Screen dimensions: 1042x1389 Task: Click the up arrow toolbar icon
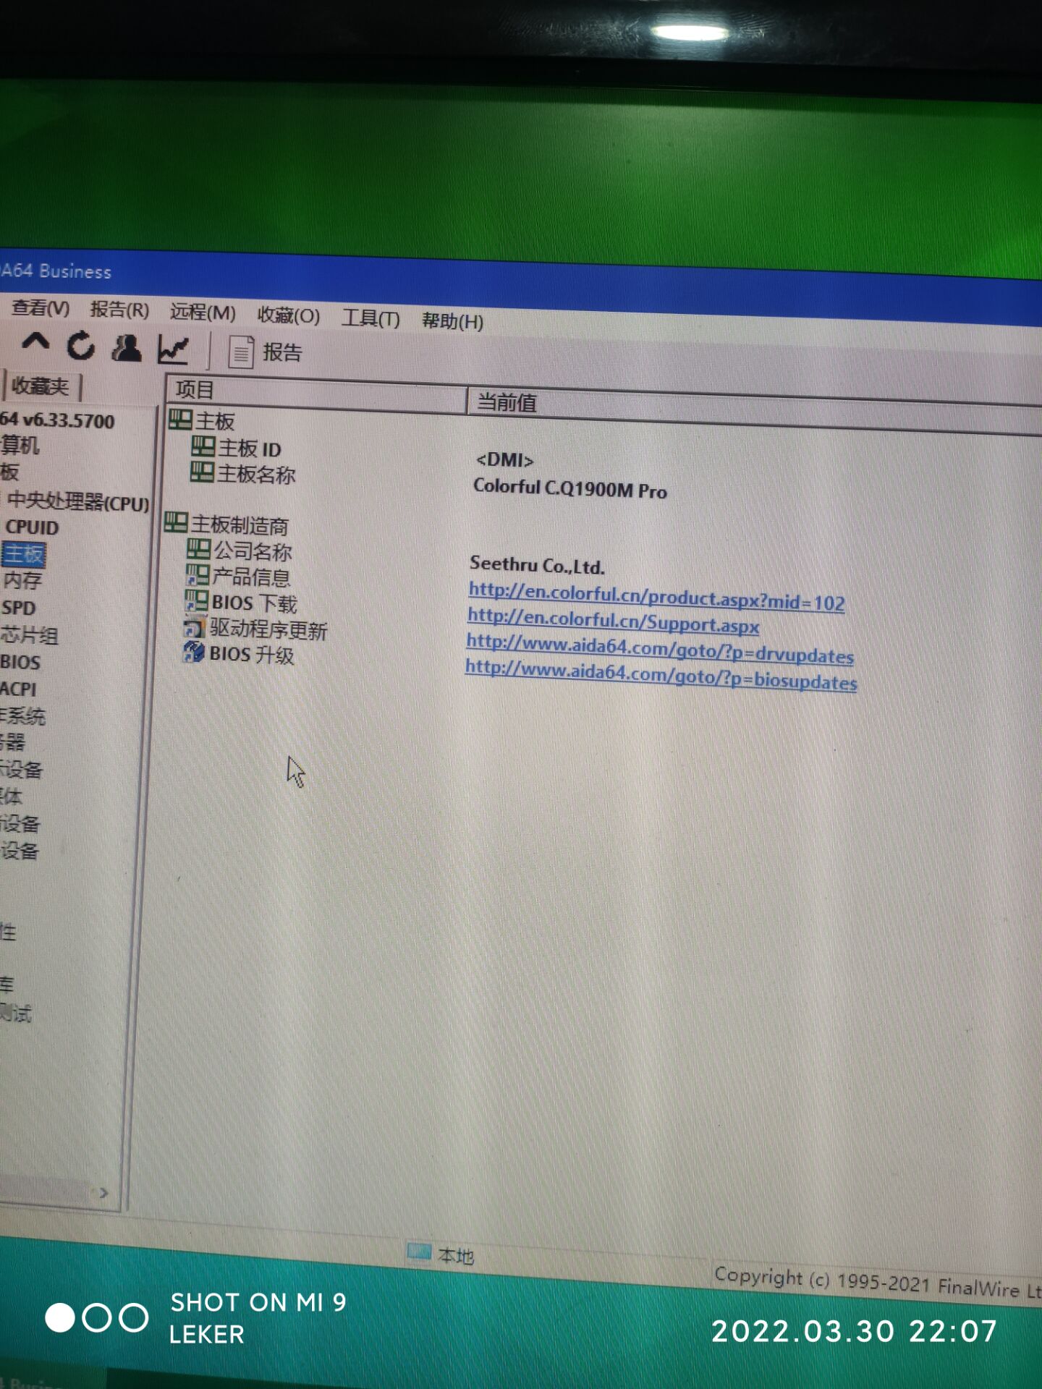pyautogui.click(x=35, y=343)
